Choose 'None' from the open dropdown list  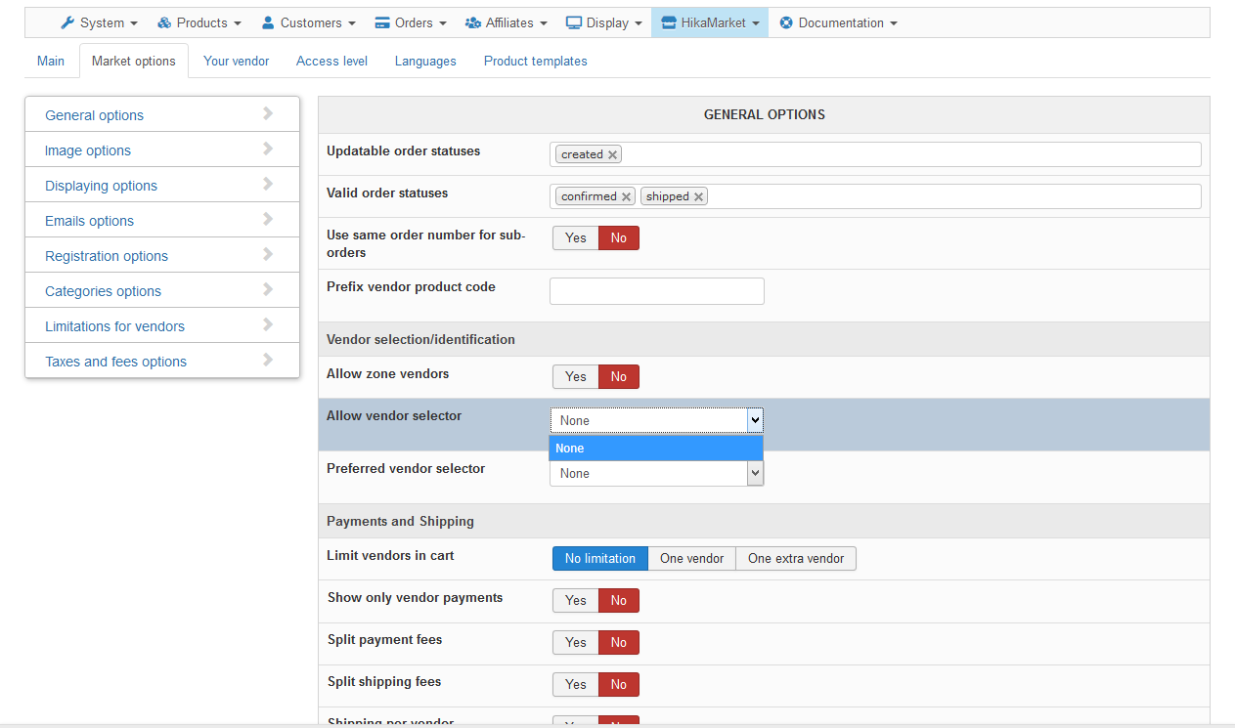pos(655,449)
